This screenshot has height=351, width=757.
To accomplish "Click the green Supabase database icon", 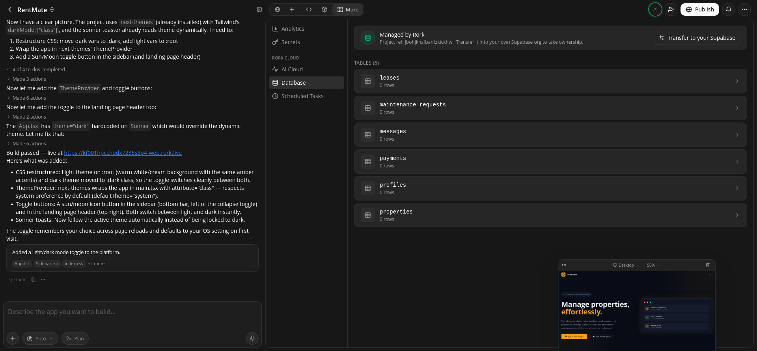I will [x=368, y=38].
